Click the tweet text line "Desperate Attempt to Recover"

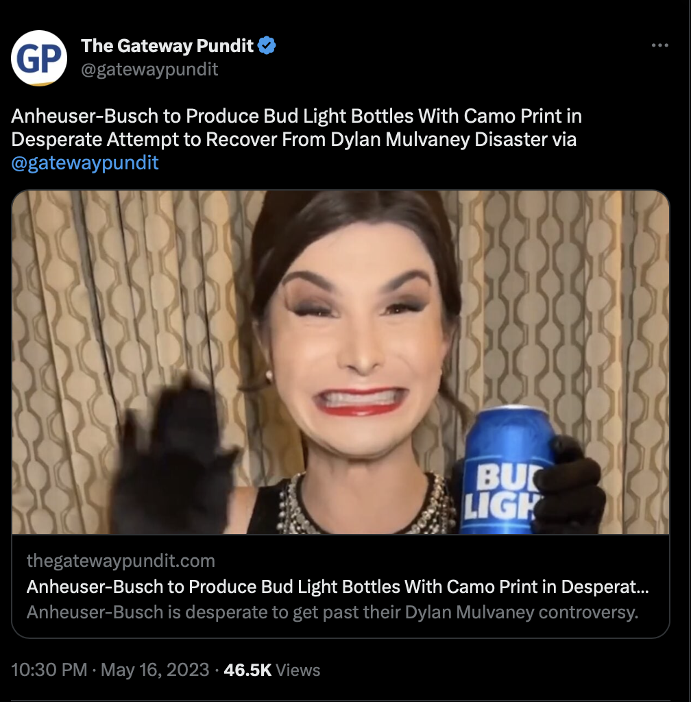coord(293,139)
